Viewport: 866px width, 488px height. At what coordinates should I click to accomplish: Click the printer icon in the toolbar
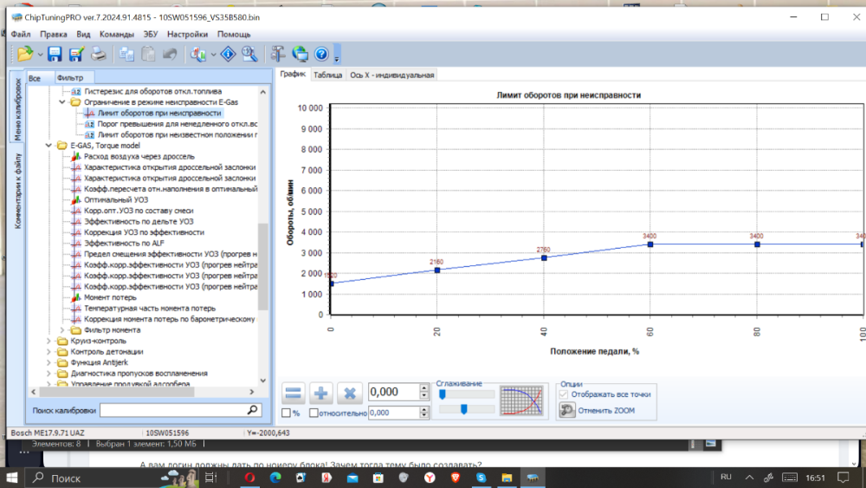click(99, 55)
